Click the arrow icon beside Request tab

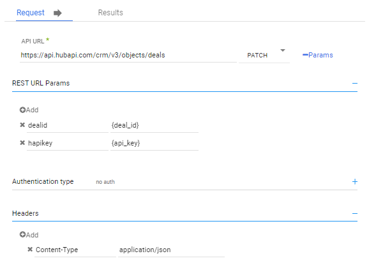pyautogui.click(x=57, y=13)
